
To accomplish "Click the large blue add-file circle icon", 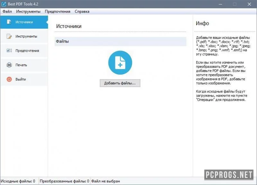I will (x=120, y=63).
